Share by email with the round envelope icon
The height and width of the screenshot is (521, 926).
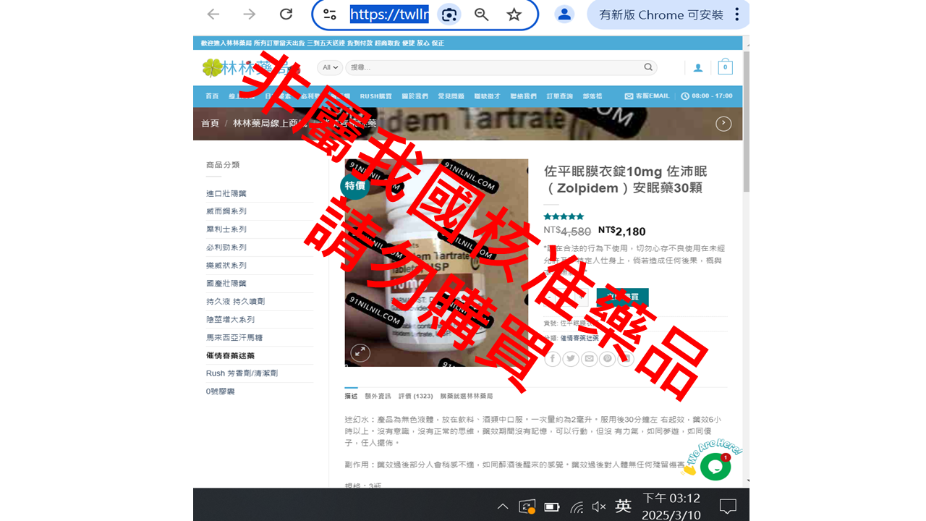coord(589,359)
